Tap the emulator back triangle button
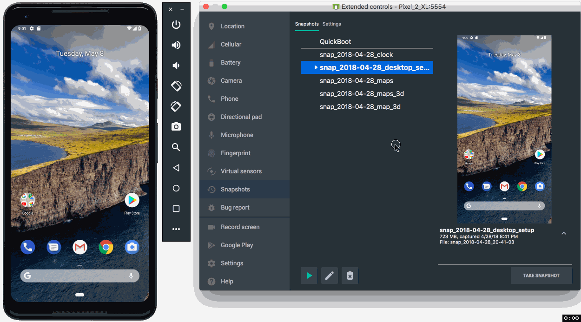This screenshot has height=322, width=581. click(x=176, y=168)
